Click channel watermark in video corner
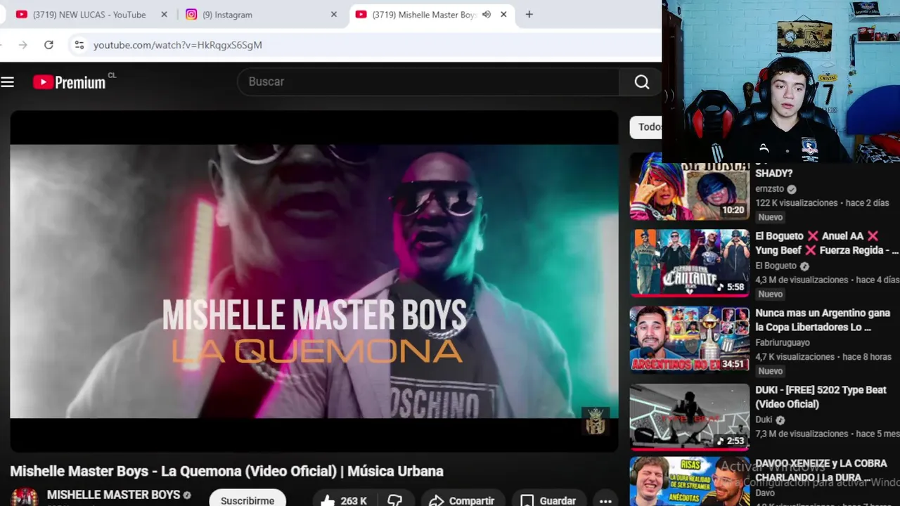Image resolution: width=900 pixels, height=506 pixels. pos(596,421)
